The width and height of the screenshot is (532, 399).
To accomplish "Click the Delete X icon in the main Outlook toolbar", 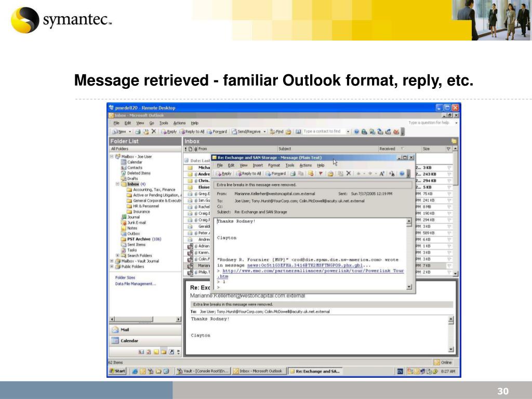I will pos(153,131).
